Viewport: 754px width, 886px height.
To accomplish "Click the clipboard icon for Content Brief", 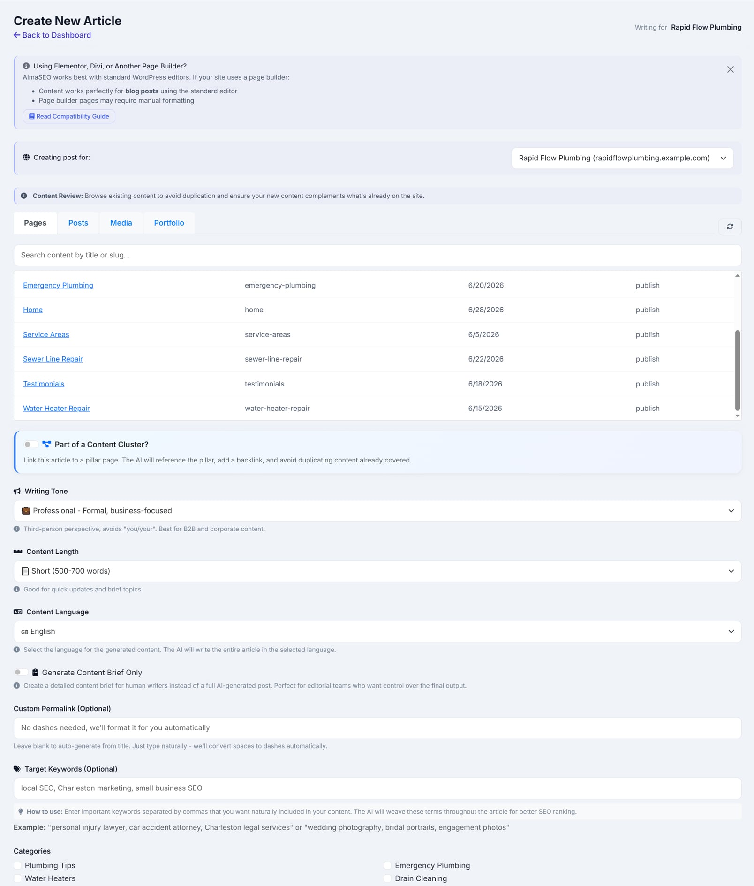I will [35, 672].
